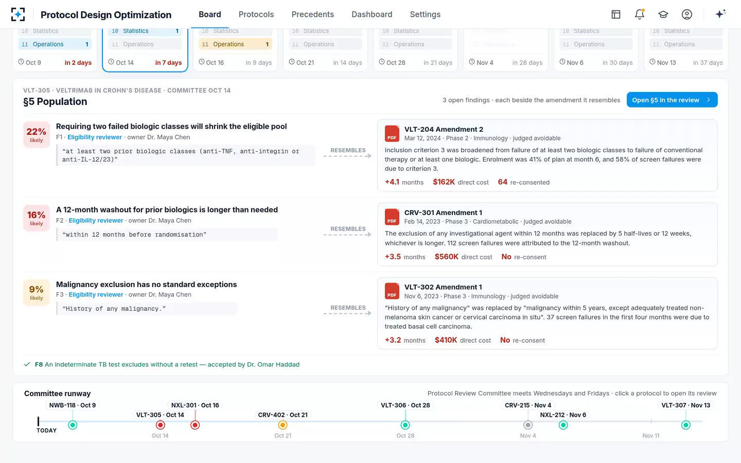Select the Dashboard tab
Image resolution: width=741 pixels, height=463 pixels.
click(372, 14)
